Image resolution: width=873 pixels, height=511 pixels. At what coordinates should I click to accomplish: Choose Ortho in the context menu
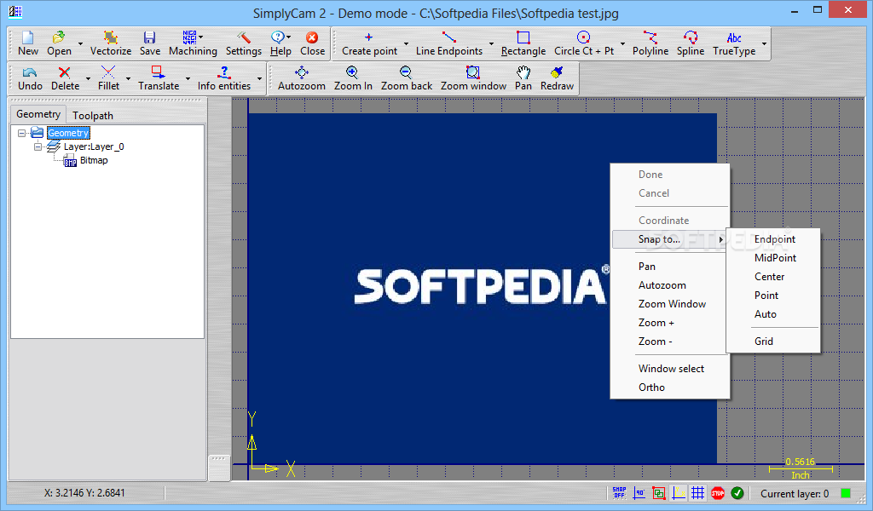pos(670,388)
